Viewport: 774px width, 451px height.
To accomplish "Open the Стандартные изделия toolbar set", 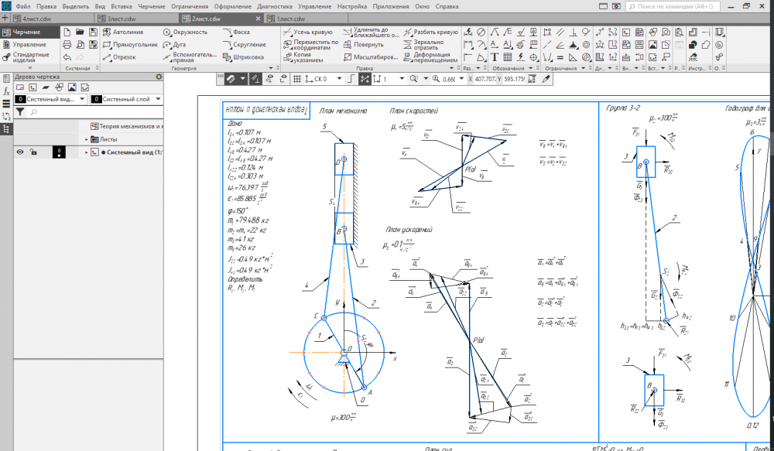I will [29, 57].
